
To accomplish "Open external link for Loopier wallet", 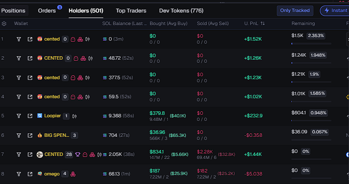I will pyautogui.click(x=30, y=116).
